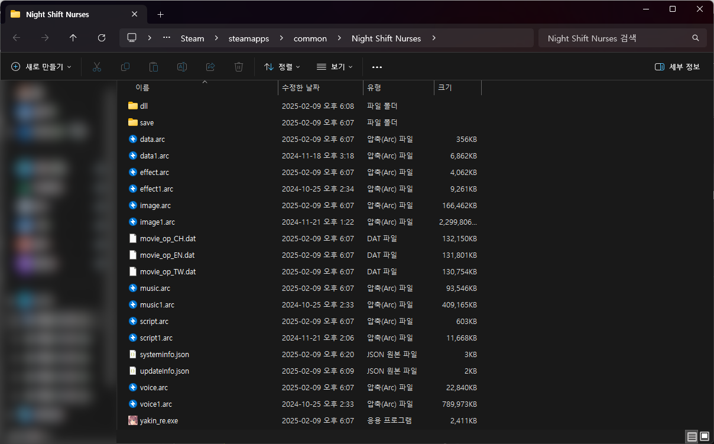
Task: Select the Night Shift Nurses tab
Action: click(75, 14)
